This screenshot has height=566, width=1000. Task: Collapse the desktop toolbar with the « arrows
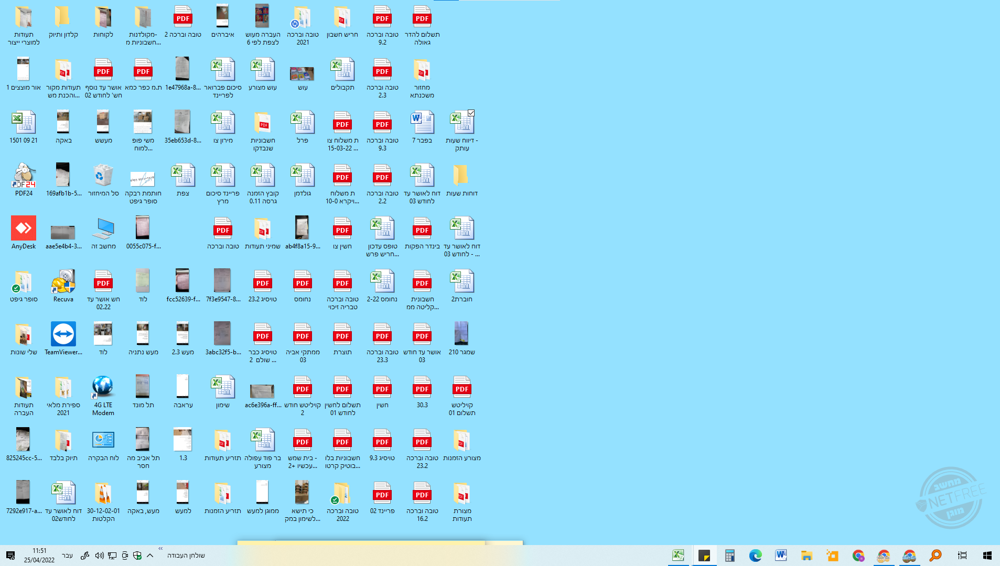pyautogui.click(x=160, y=548)
